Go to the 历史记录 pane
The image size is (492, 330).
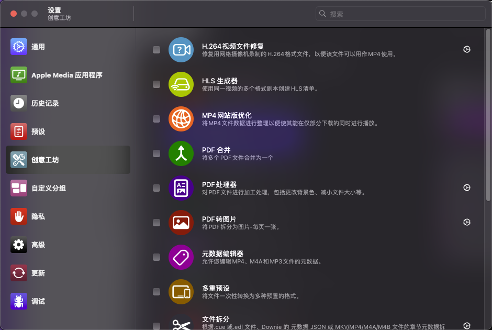(68, 103)
